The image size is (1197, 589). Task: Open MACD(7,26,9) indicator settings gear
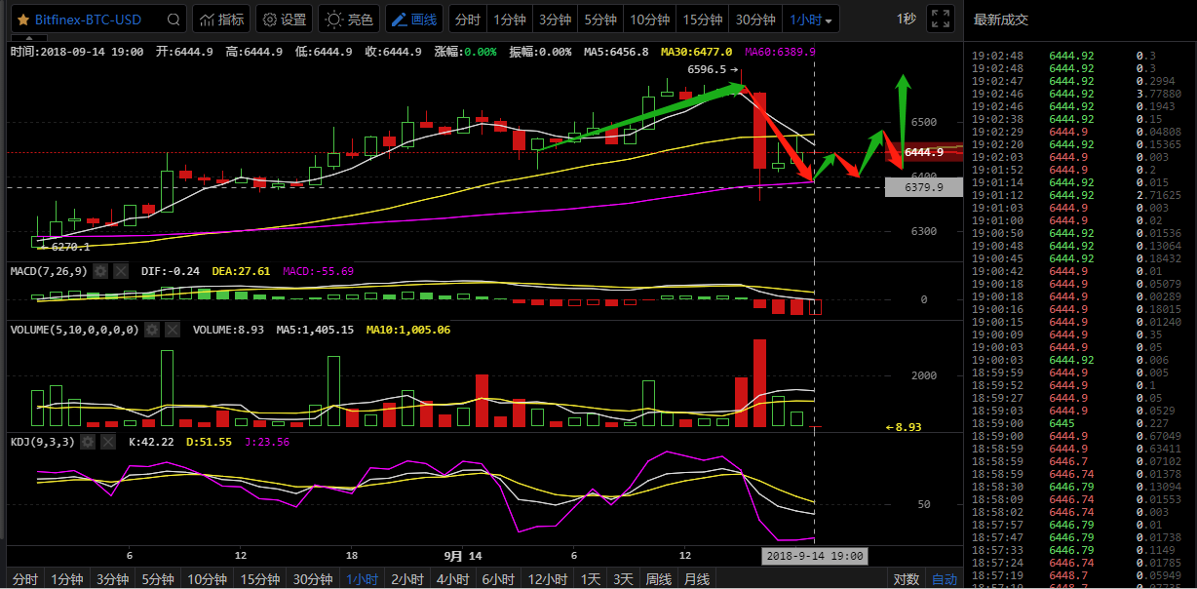pyautogui.click(x=100, y=270)
